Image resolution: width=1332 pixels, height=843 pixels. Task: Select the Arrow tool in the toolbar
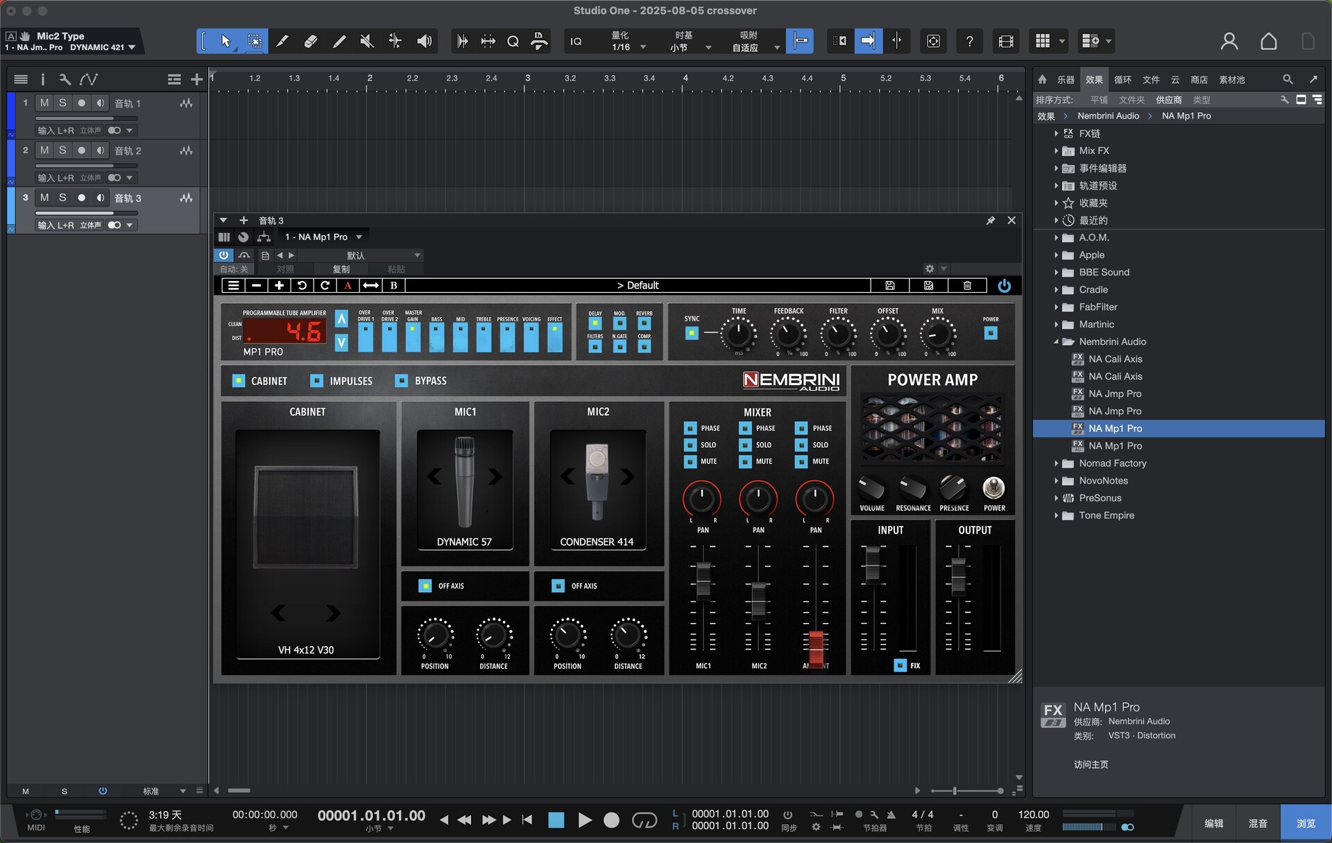225,42
